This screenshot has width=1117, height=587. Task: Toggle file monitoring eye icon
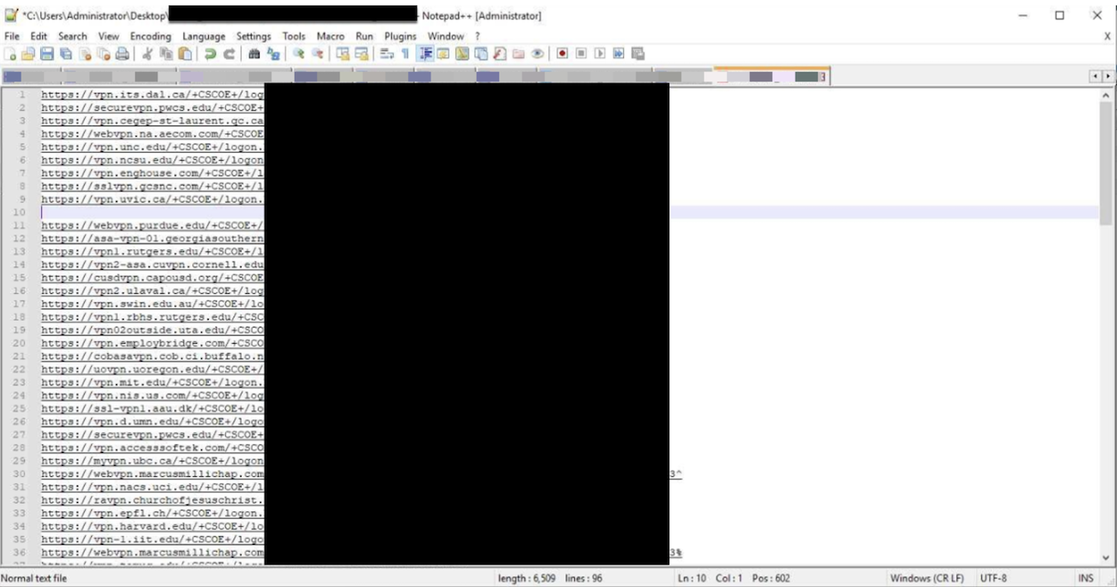538,53
